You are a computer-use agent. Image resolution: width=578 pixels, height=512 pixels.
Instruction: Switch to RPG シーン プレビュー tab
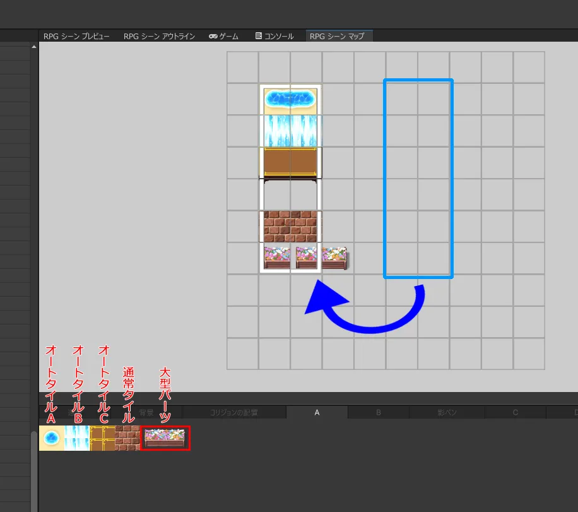76,37
